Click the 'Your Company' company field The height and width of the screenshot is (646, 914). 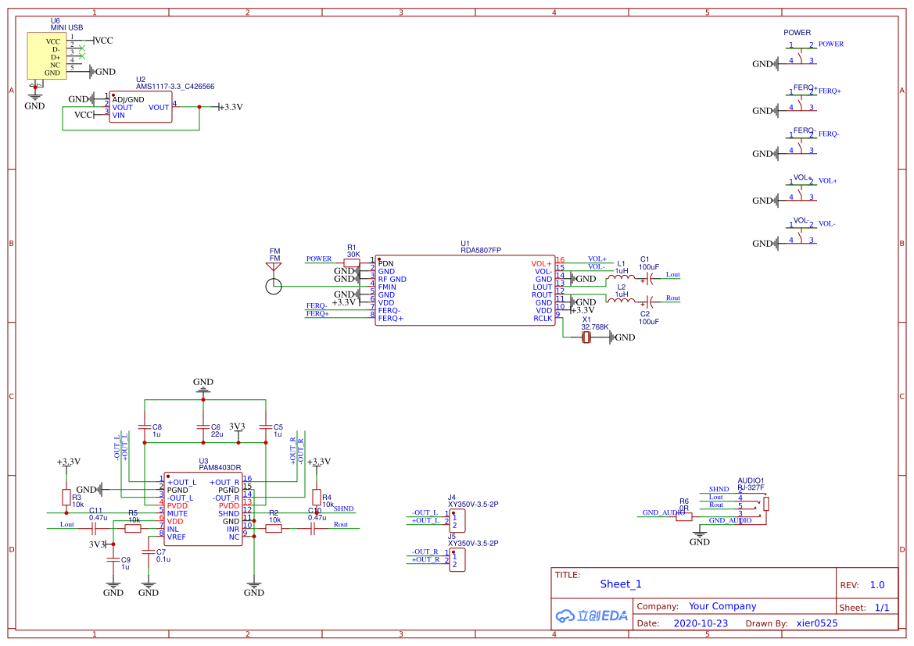[722, 606]
